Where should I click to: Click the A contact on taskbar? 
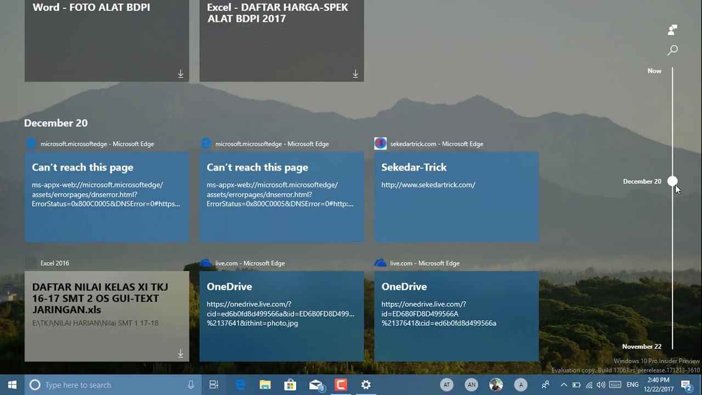click(x=521, y=385)
